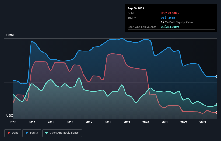
Task: Click the Sep 30 2023 tooltip date
Action: tap(136, 8)
